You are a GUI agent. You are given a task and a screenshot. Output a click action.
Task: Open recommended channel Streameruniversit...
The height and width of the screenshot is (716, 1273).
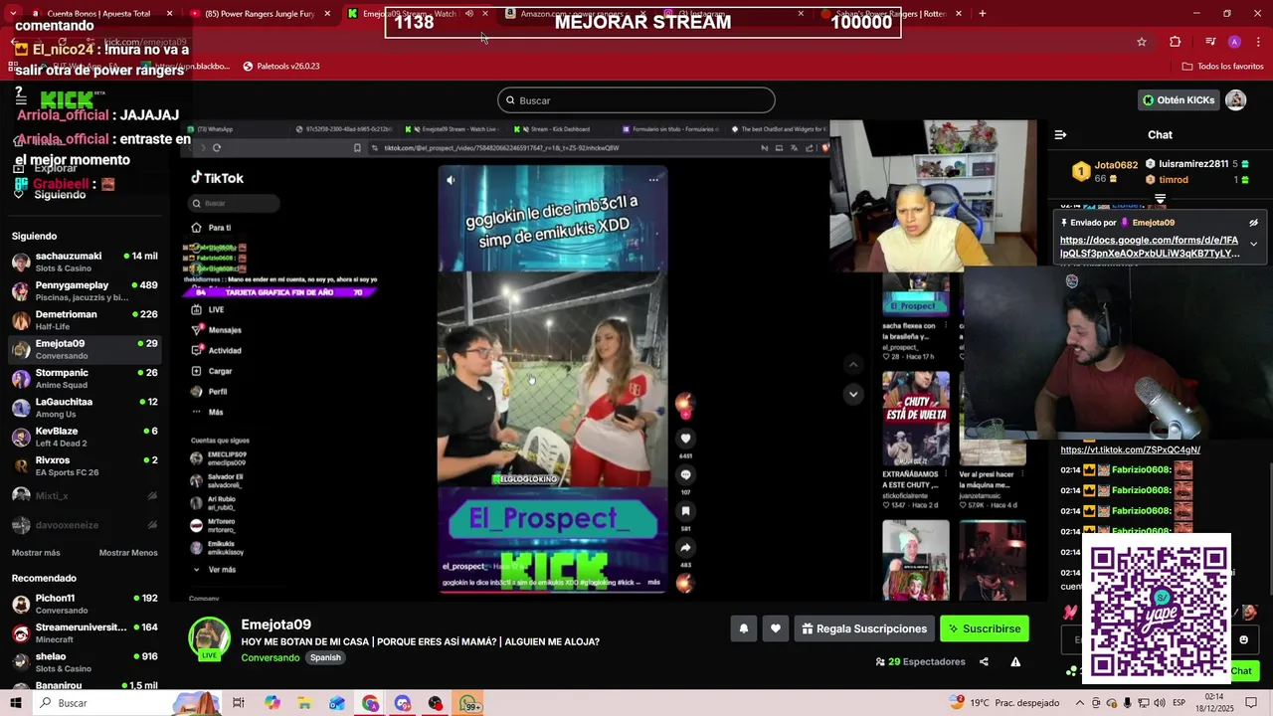[85, 633]
